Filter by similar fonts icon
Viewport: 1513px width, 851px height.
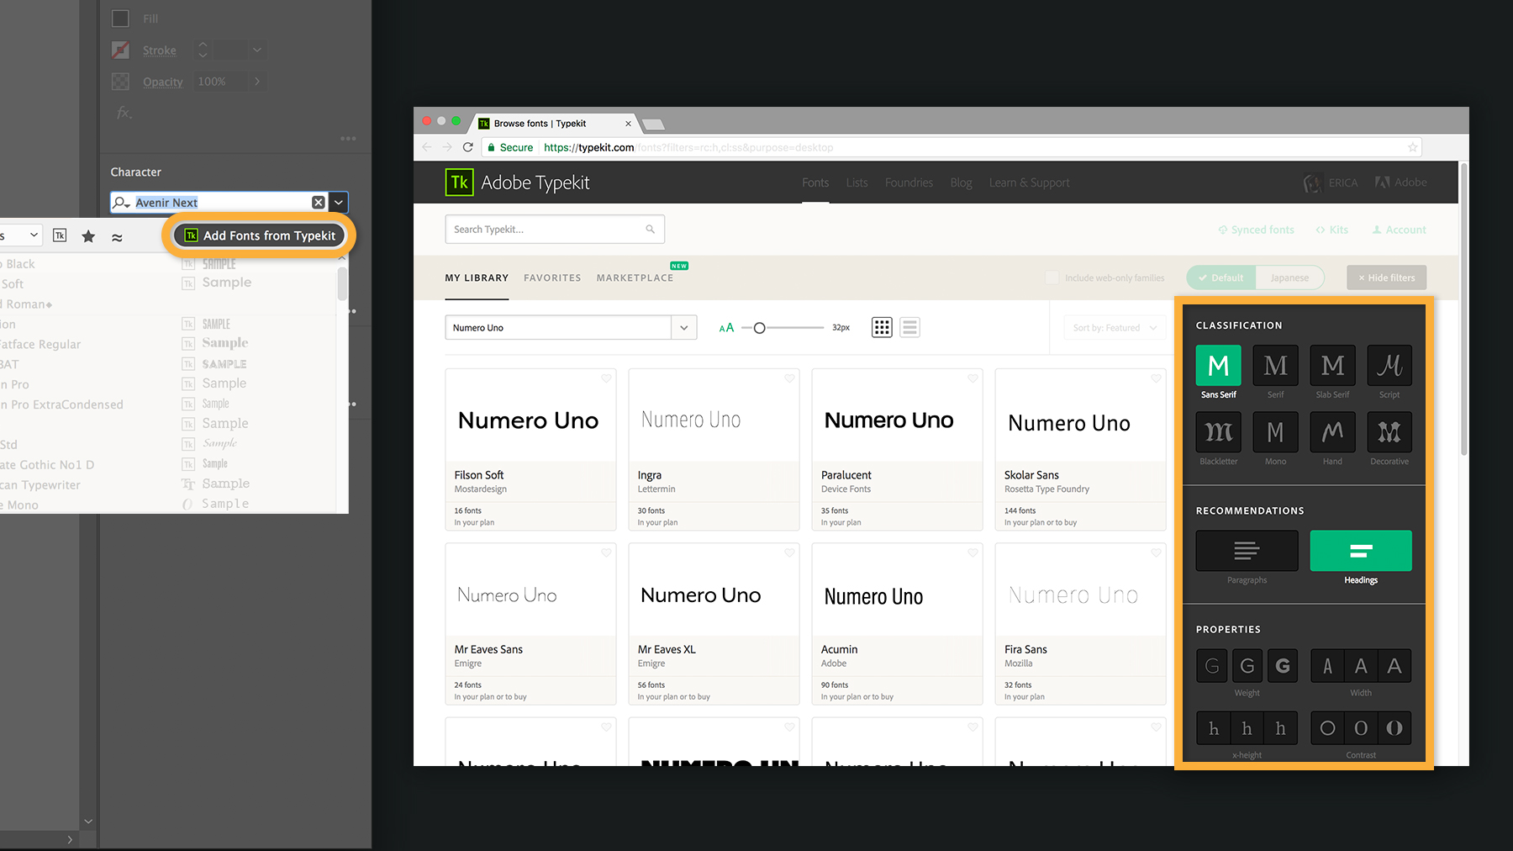tap(117, 237)
